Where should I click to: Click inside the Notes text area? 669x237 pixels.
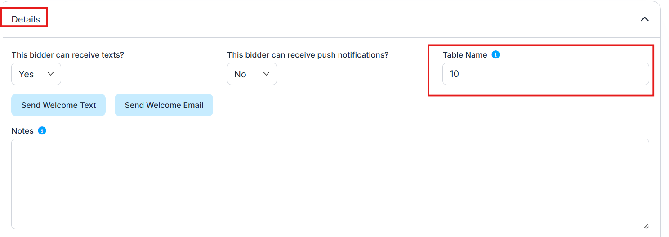330,183
